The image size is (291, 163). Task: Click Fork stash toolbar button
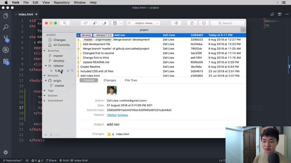pyautogui.click(x=115, y=23)
